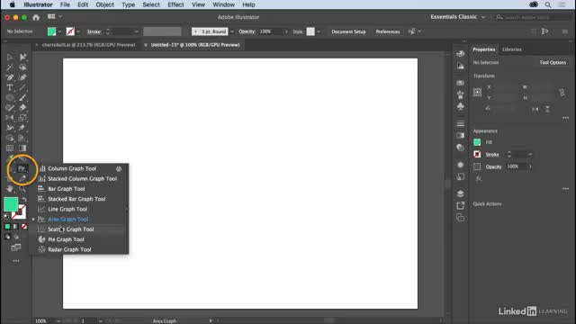Screen dimensions: 576x324
Task: Switch to the Libraries tab
Action: pyautogui.click(x=512, y=49)
